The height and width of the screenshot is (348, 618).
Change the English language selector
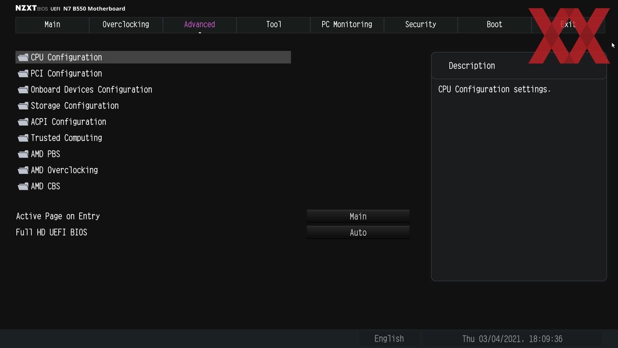(389, 339)
